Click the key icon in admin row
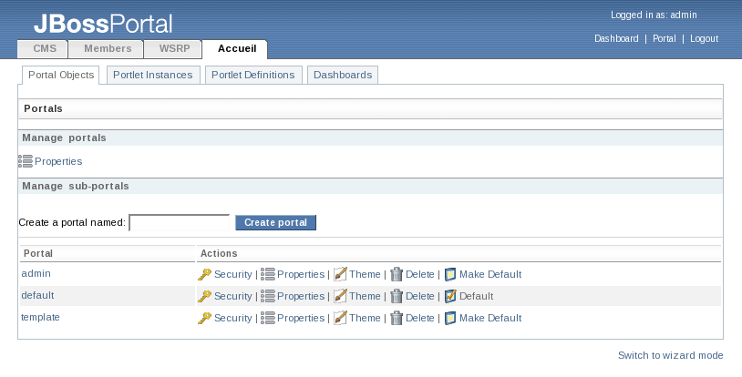This screenshot has width=742, height=377. coord(204,274)
